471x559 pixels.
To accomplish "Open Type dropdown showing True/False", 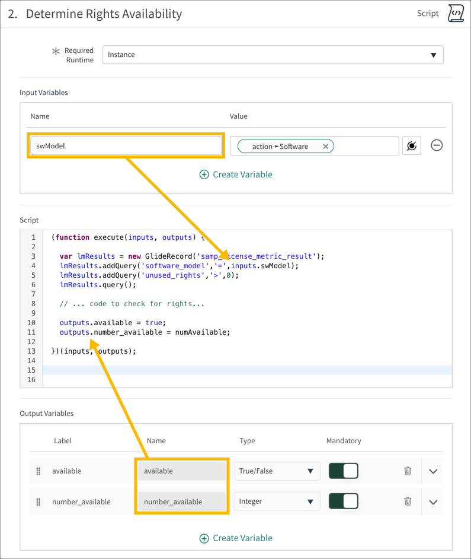I will pyautogui.click(x=277, y=471).
